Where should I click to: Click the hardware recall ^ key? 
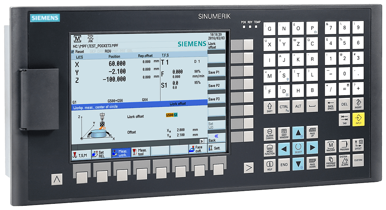tap(57, 179)
